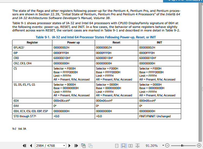Jump to the first page of the document
The height and width of the screenshot is (149, 203).
24,146
